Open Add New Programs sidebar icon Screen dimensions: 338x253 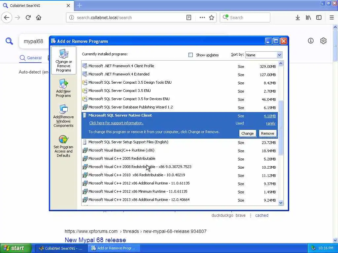[63, 88]
